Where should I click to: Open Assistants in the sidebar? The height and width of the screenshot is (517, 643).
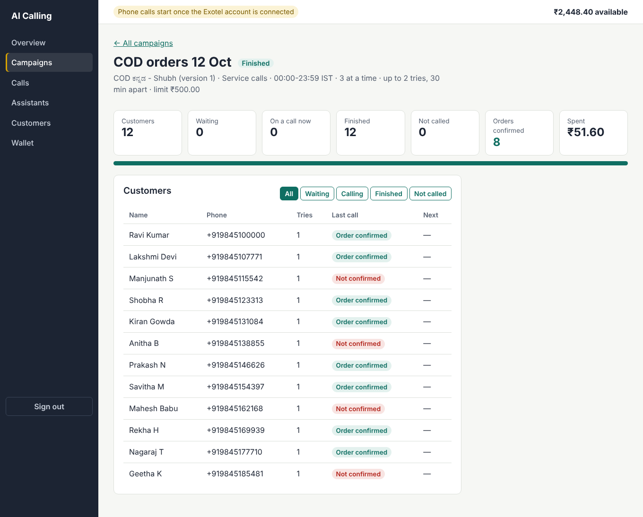(49, 103)
